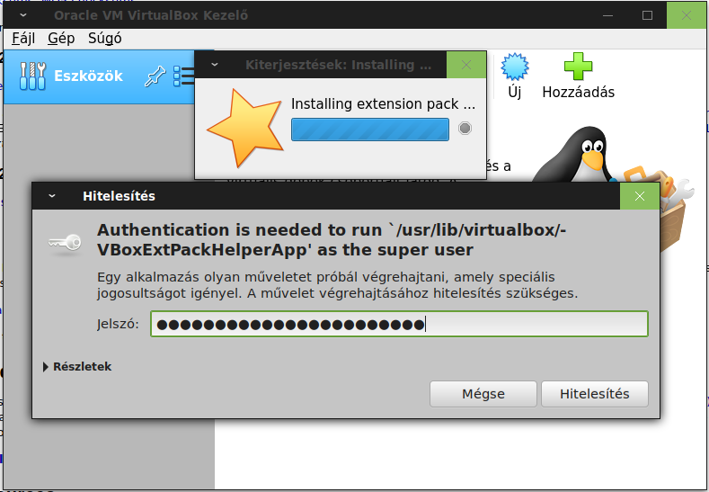
Task: Close the Oracle VM VirtualBox Kezelő window
Action: point(686,15)
